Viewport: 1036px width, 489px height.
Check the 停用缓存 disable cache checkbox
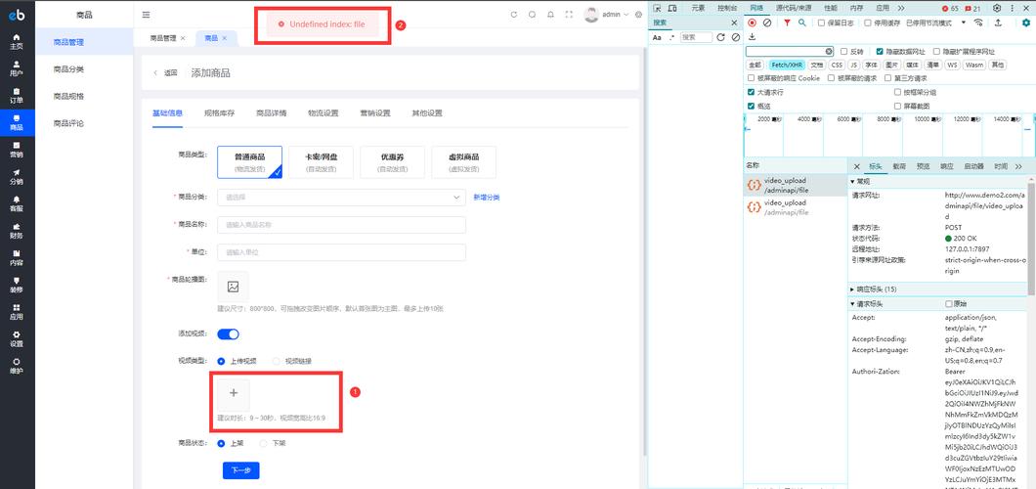click(868, 22)
